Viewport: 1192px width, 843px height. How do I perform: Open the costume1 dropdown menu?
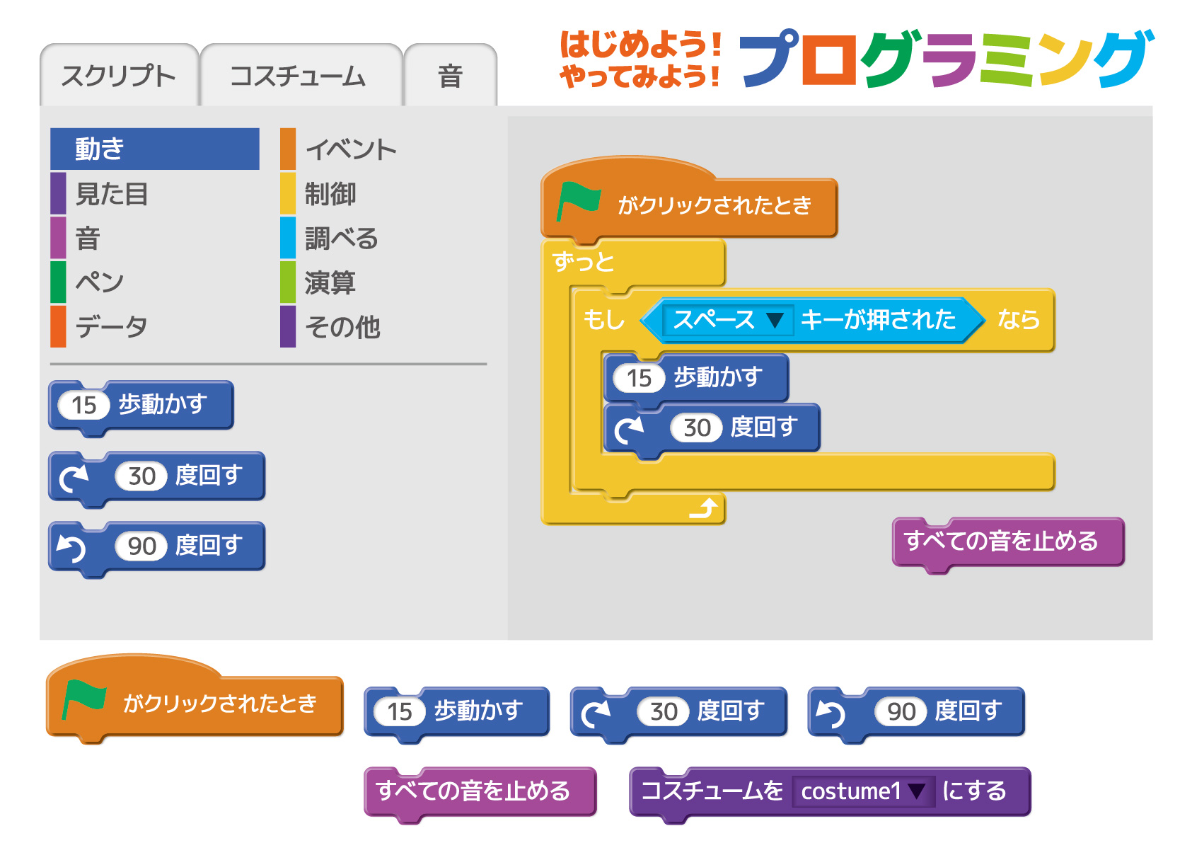point(917,791)
